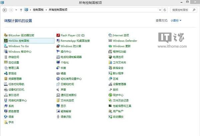Viewport: 200px width, 136px height.
Task: Click the 鼠标 mouse icon
Action: pos(110,89)
